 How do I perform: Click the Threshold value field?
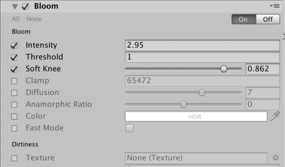(x=202, y=57)
